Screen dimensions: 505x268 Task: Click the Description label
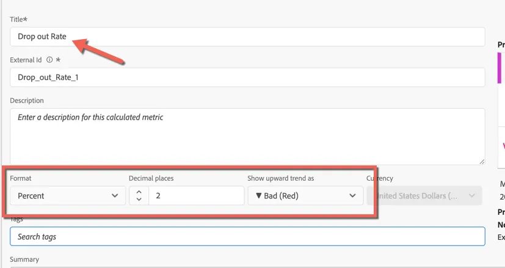(27, 101)
